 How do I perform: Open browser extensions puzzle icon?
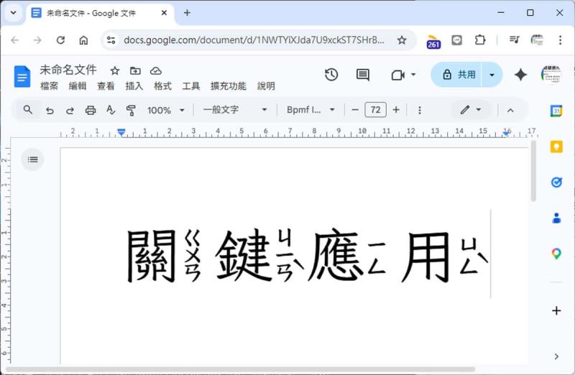tap(479, 40)
